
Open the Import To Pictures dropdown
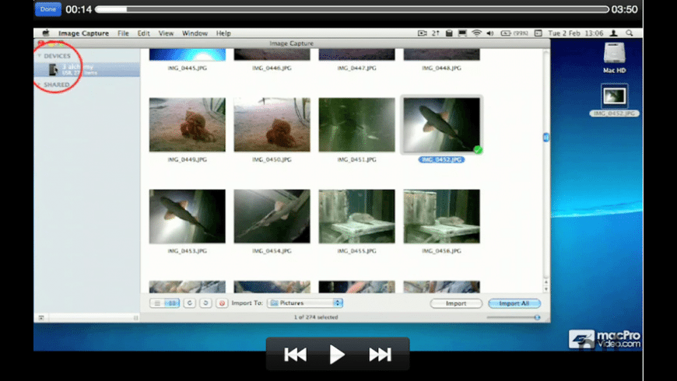(x=305, y=303)
